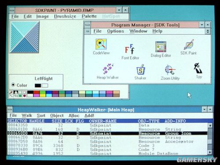
Task: Click the pyramid bitmap preview thumbnail
Action: [x=25, y=37]
